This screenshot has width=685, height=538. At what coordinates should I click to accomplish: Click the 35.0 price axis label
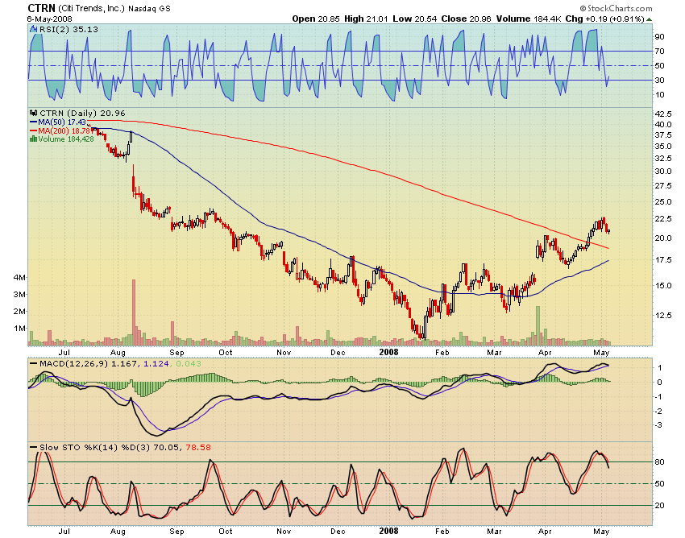(x=663, y=147)
